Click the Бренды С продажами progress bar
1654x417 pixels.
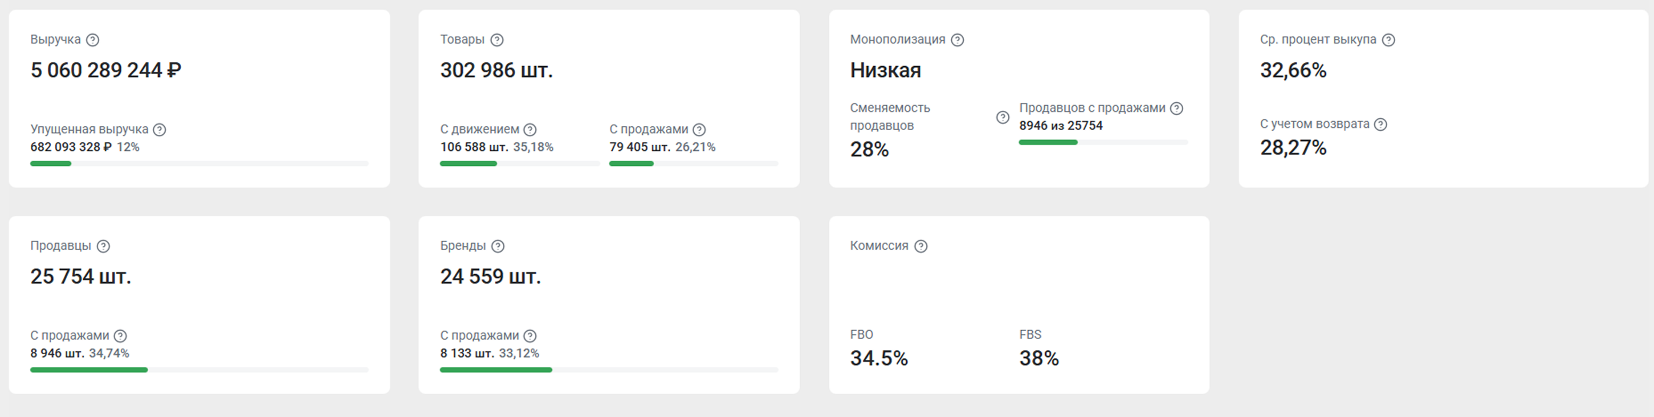609,370
